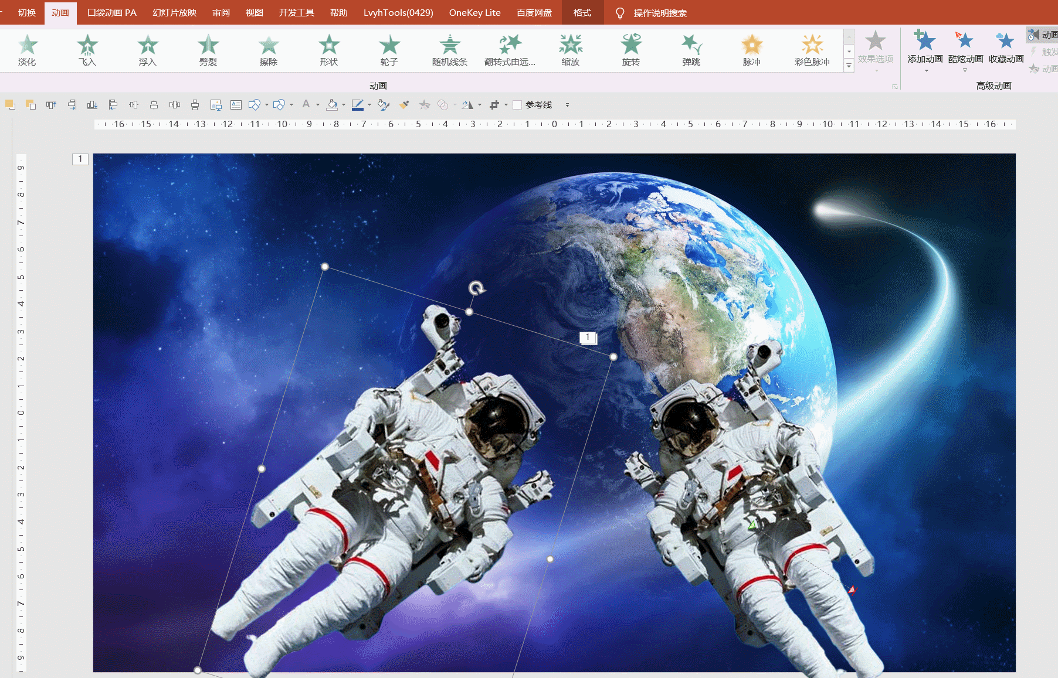
Task: Open shape outline dropdown arrow
Action: [x=369, y=105]
